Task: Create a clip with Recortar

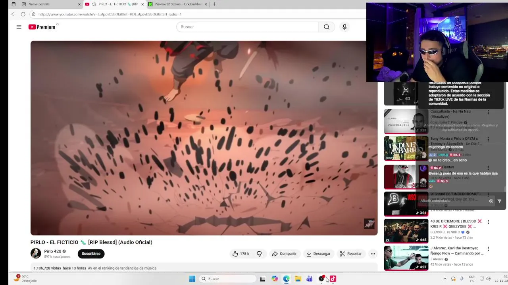Action: (350, 254)
